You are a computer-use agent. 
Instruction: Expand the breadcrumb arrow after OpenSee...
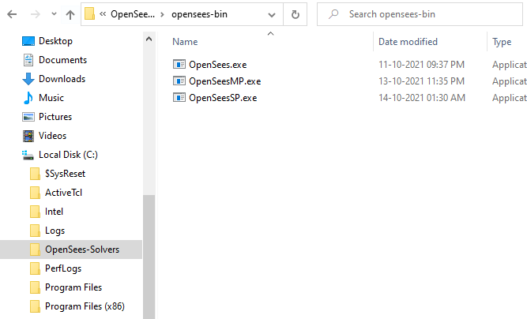tap(162, 14)
